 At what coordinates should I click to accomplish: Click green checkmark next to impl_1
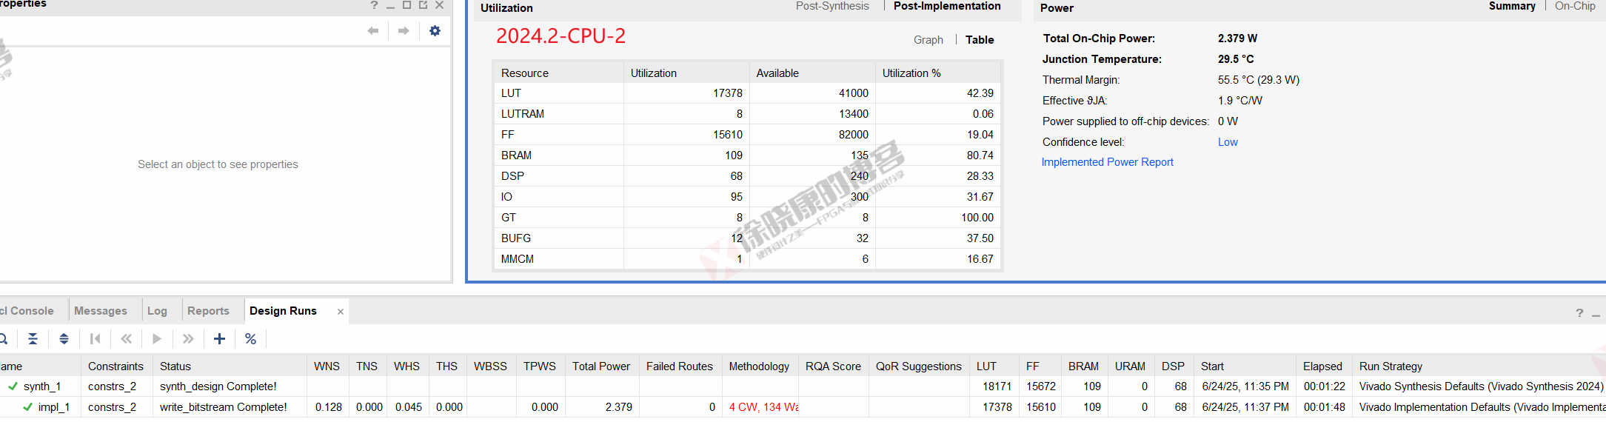point(27,406)
